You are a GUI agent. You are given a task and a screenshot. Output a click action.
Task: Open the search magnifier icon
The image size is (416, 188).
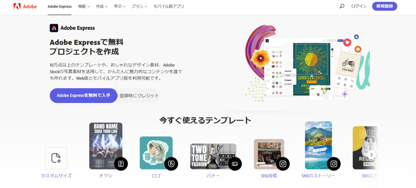pyautogui.click(x=342, y=6)
